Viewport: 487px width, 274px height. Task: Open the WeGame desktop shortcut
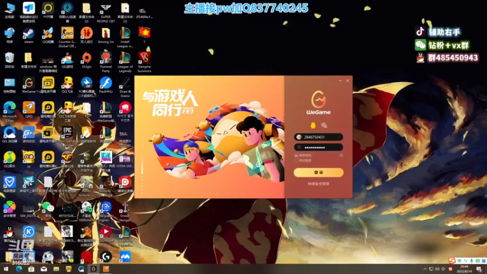coord(29,85)
